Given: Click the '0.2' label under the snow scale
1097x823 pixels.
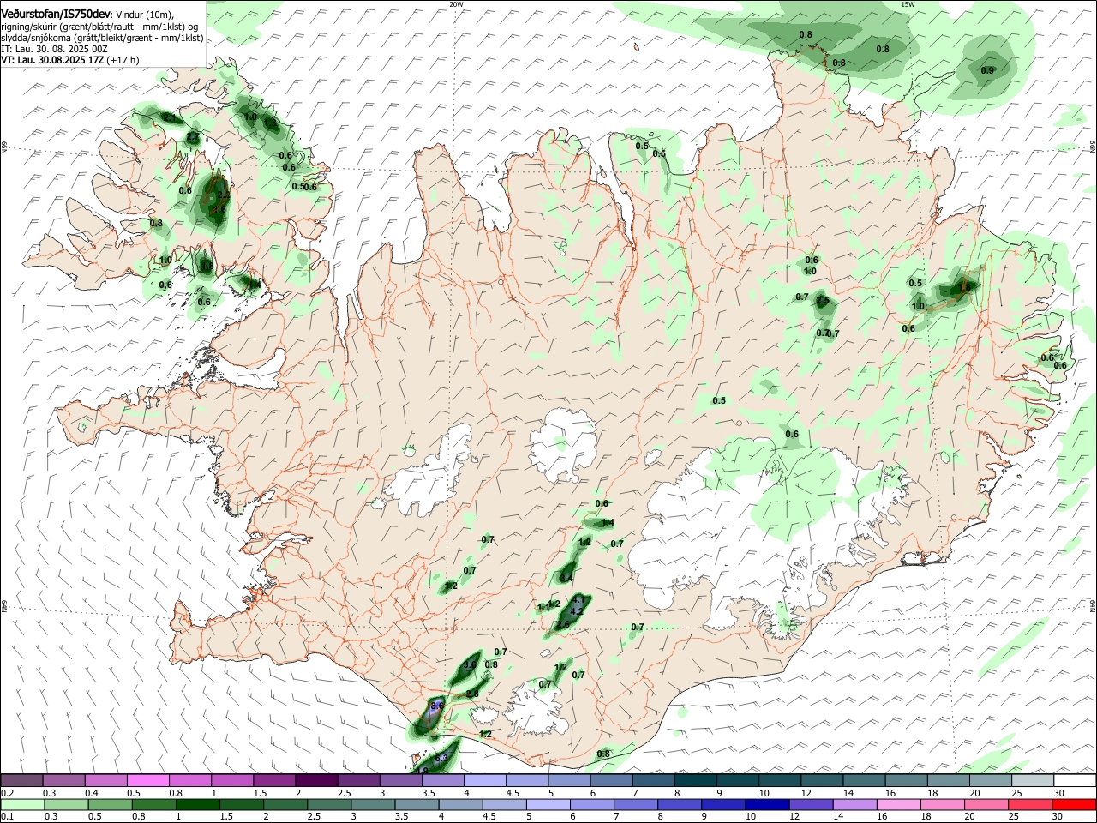Looking at the screenshot, I should (x=7, y=793).
